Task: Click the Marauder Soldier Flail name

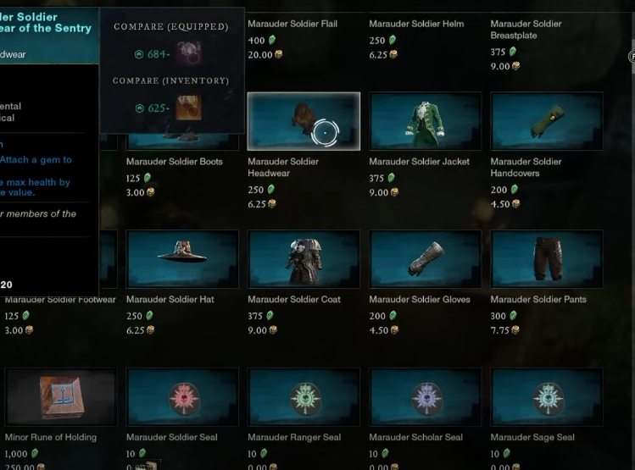Action: coord(292,24)
